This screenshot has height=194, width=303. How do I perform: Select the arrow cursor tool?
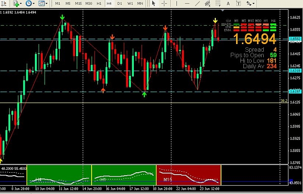pos(154,3)
